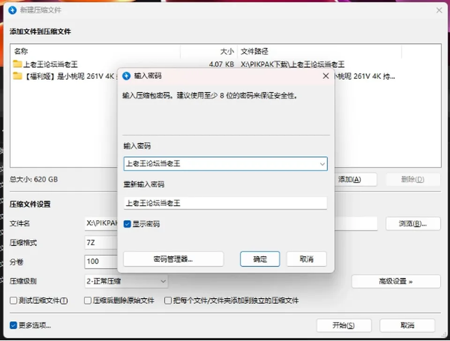Click the 分卷 field showing 100
450x341 pixels.
click(101, 261)
